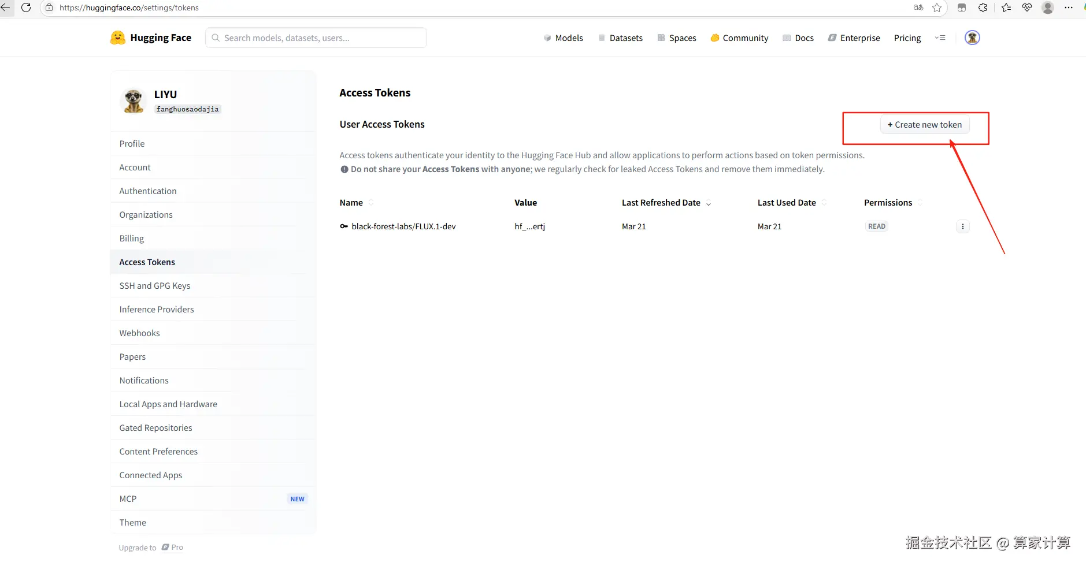Open Local Apps and Hardware settings
This screenshot has width=1086, height=566.
pos(213,404)
